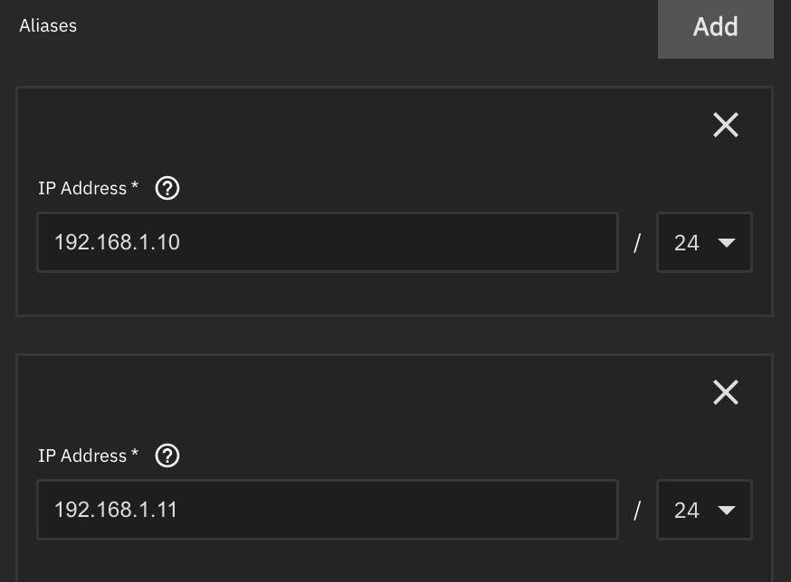Open netmask dropdown beside 192.168.1.10
Screen dimensions: 791x582
704,242
